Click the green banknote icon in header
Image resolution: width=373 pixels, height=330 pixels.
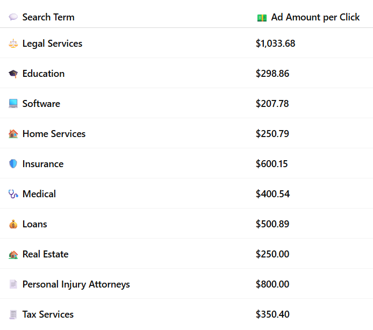point(262,18)
